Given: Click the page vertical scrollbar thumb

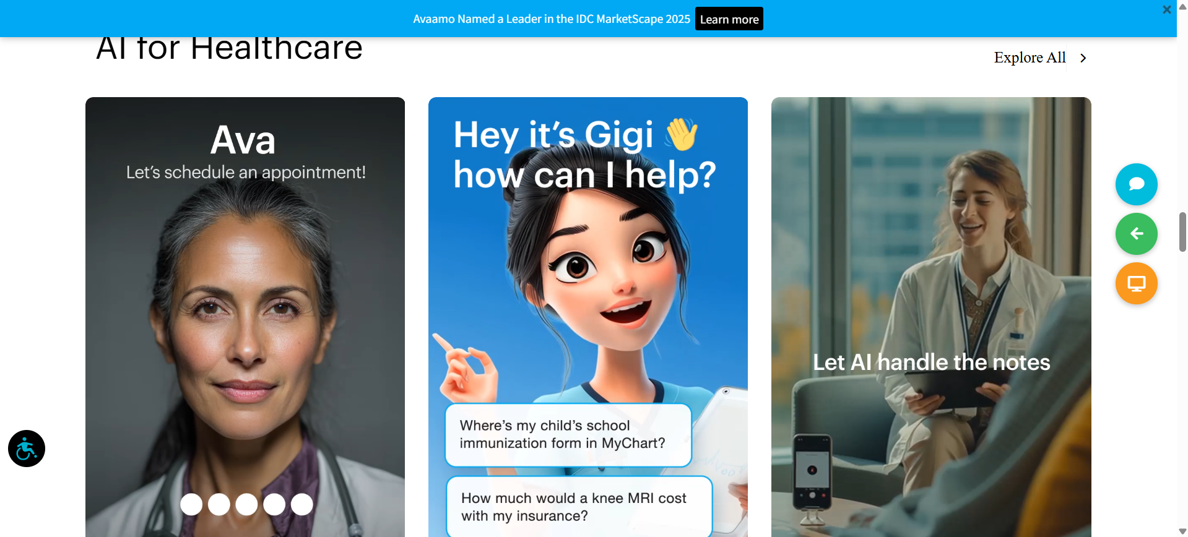Looking at the screenshot, I should point(1182,232).
